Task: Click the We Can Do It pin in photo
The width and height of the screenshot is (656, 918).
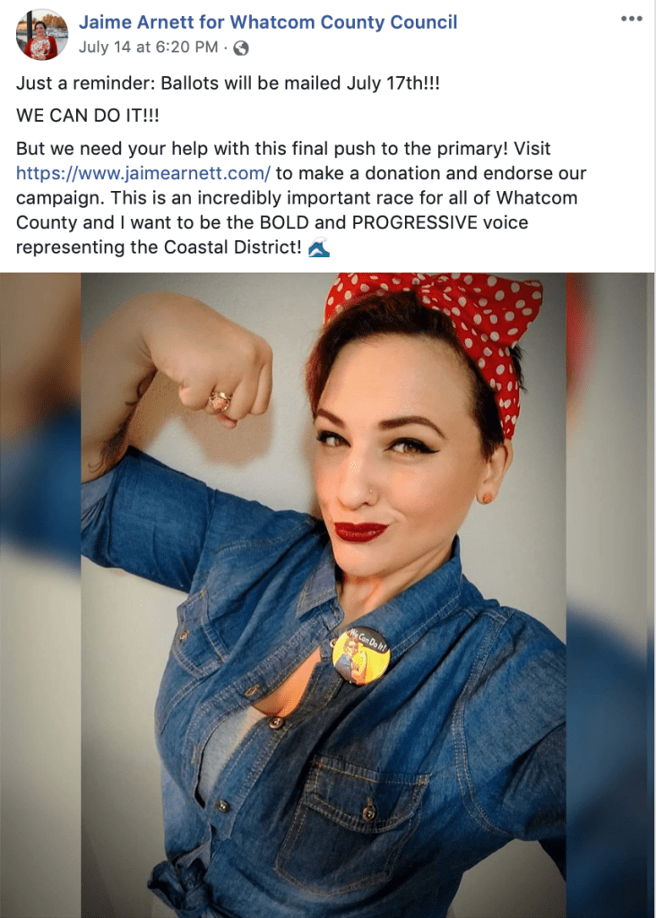Action: [x=361, y=655]
